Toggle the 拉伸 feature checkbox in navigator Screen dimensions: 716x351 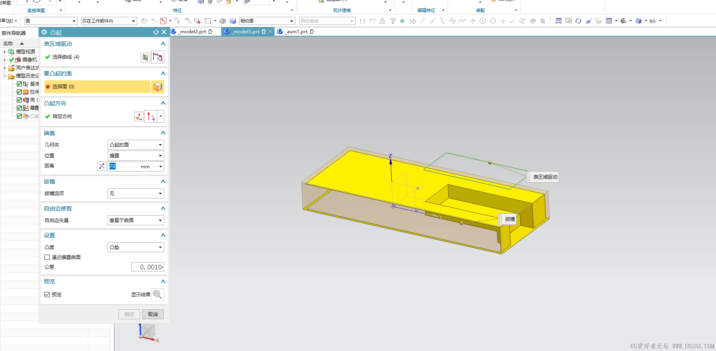[x=19, y=92]
